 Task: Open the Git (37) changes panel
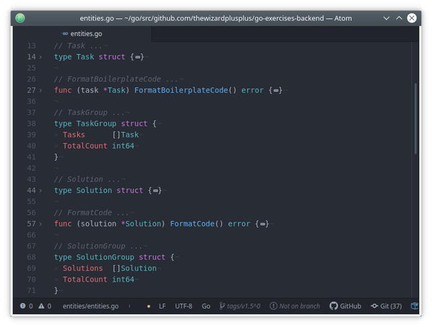[x=386, y=306]
